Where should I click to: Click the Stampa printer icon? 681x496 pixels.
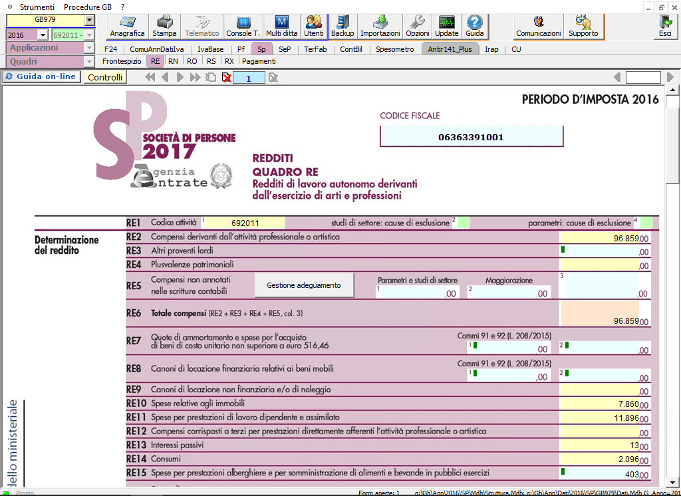[x=164, y=26]
